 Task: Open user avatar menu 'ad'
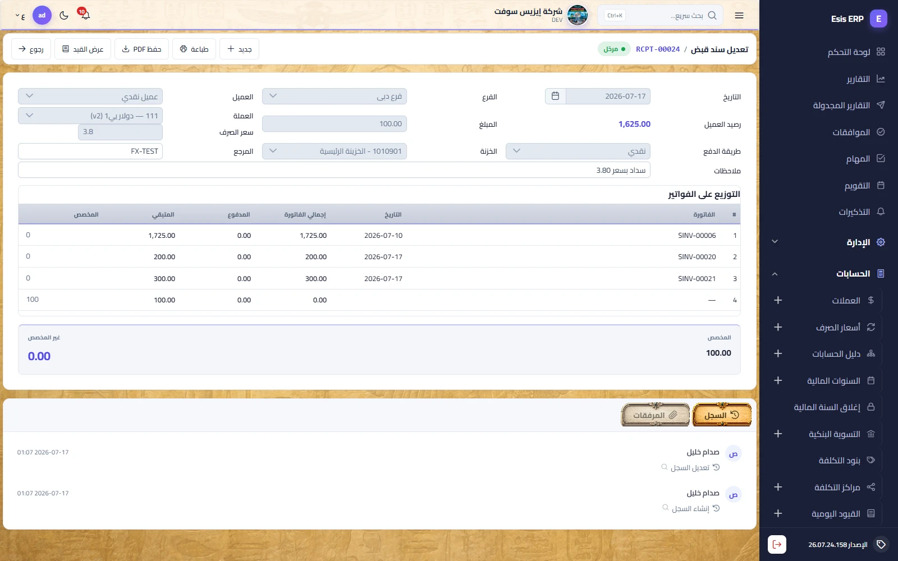(42, 15)
